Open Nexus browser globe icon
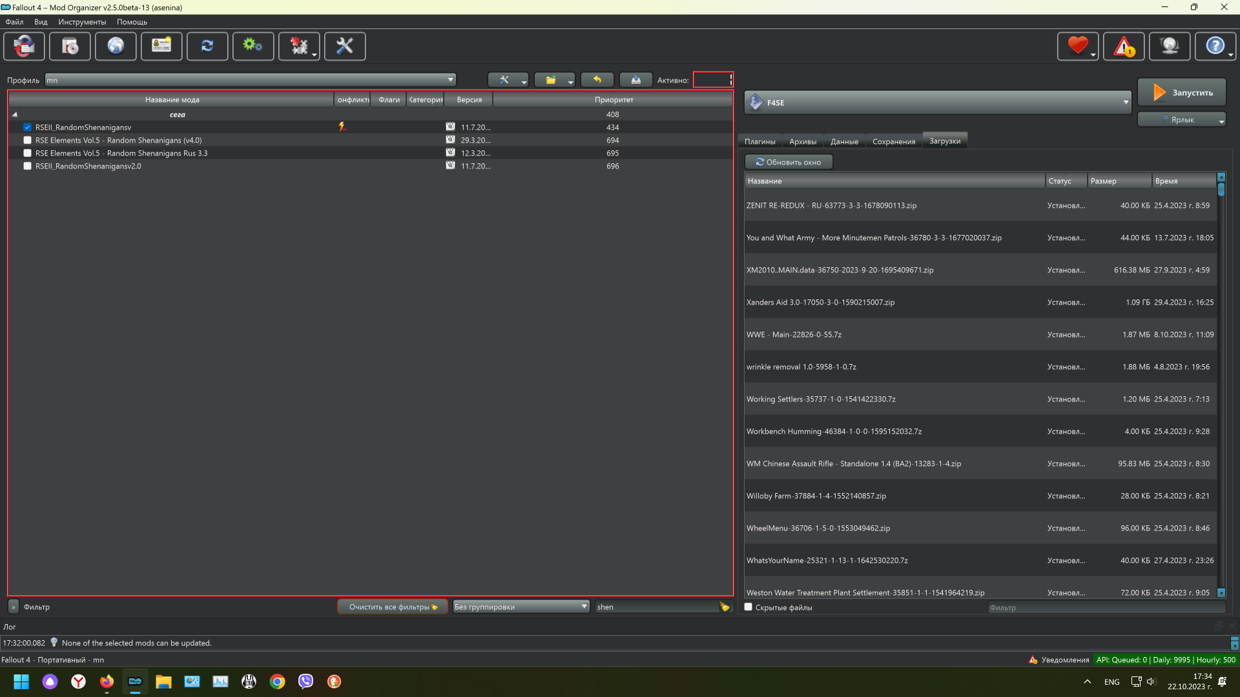This screenshot has height=697, width=1240. [x=116, y=46]
